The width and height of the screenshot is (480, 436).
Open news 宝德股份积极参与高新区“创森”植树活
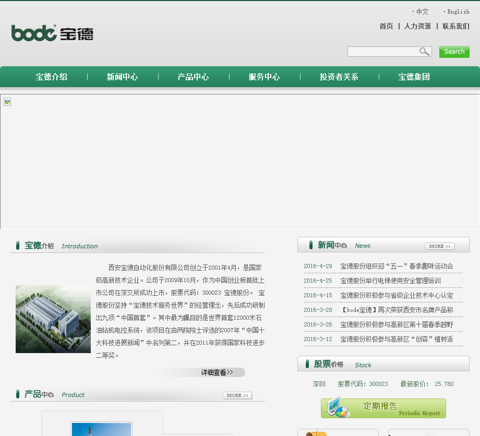click(397, 339)
